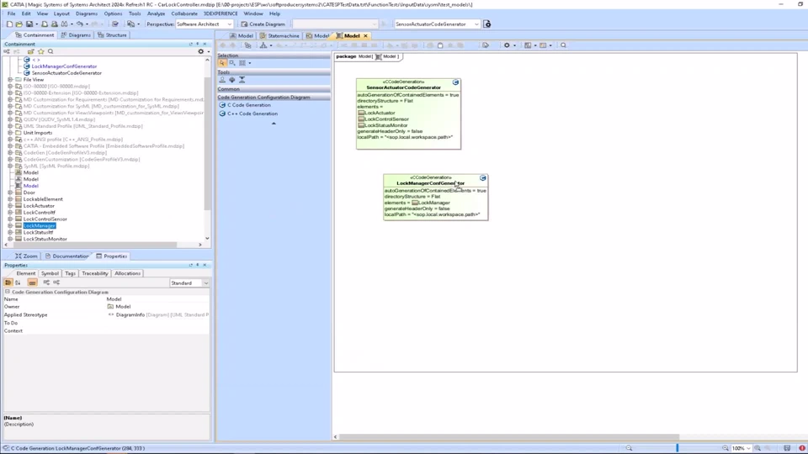Collapse Code Generation Configuration Diagram properties group
The height and width of the screenshot is (454, 808).
8,292
